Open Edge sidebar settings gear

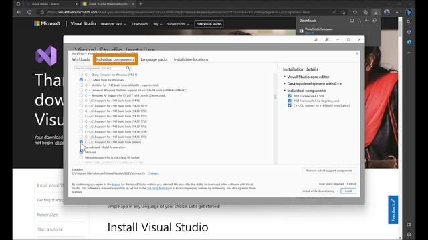point(409,234)
